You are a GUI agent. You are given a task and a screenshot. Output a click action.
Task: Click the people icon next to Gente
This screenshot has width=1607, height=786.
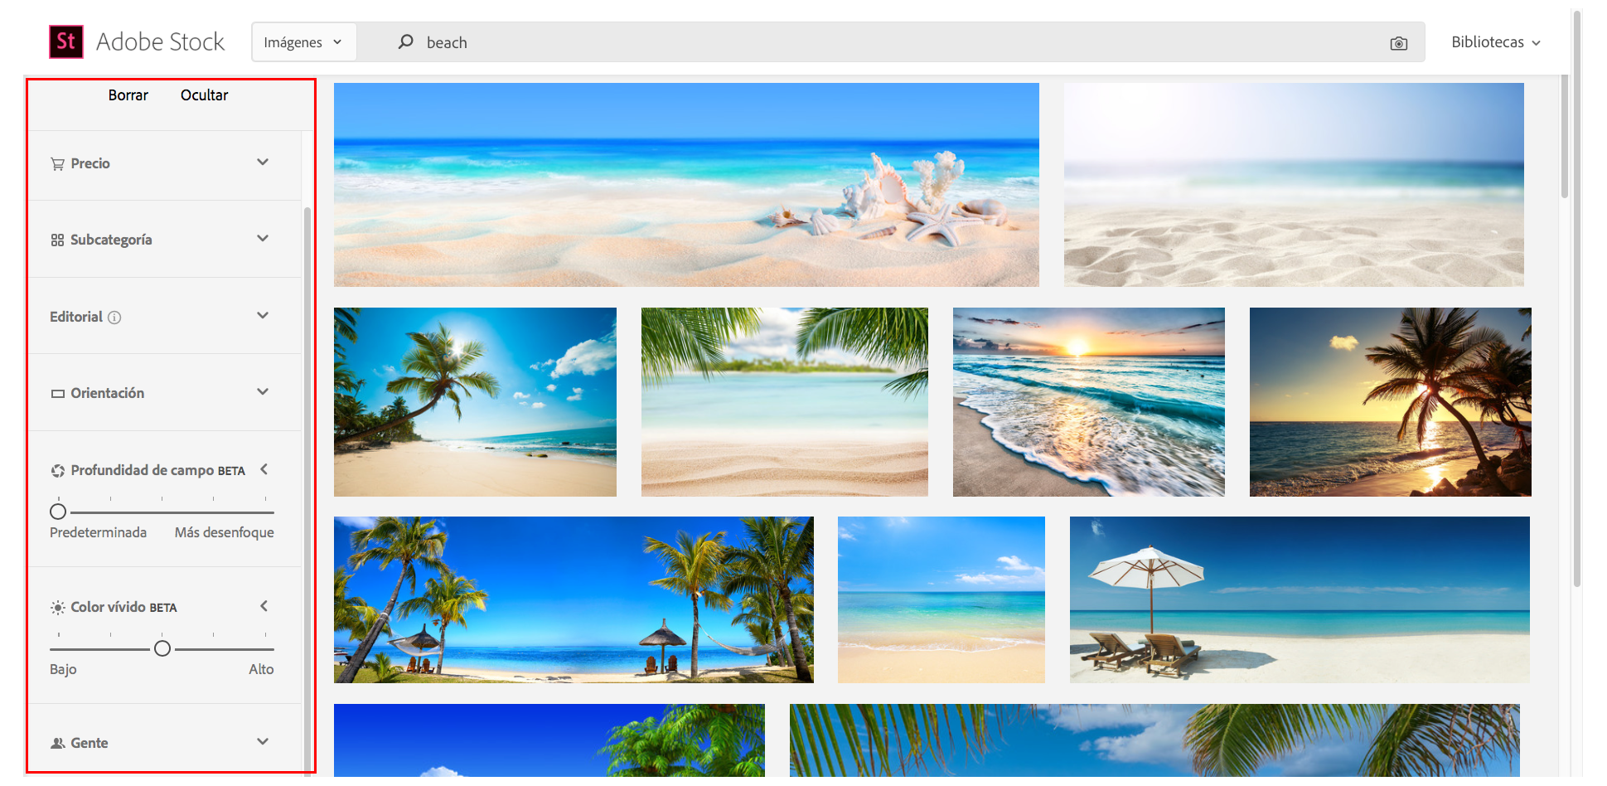coord(57,743)
